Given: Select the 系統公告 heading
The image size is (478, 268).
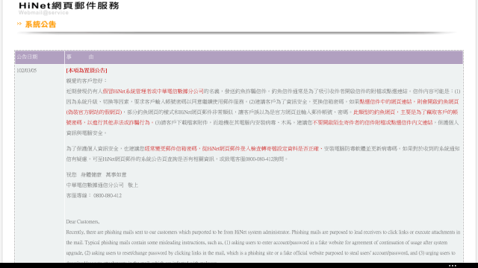Looking at the screenshot, I should click(x=40, y=25).
